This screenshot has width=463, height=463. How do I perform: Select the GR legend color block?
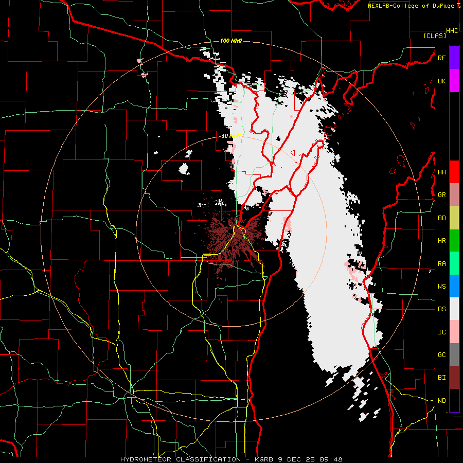454,195
